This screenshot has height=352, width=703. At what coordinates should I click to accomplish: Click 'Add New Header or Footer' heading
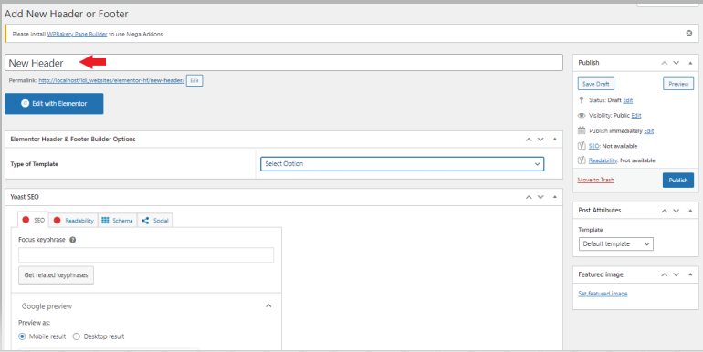[67, 14]
